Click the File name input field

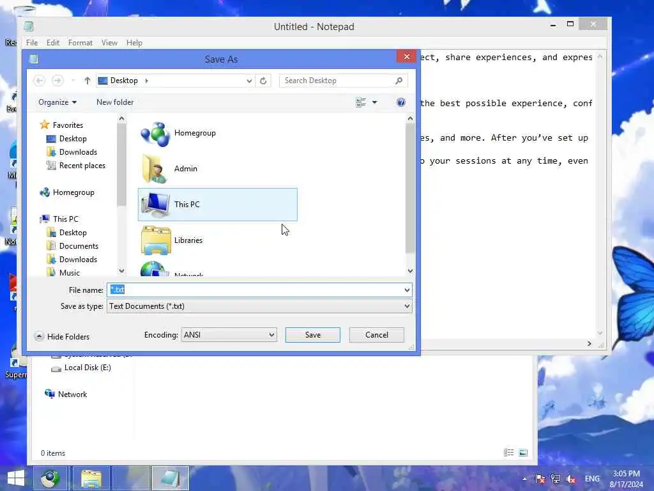[x=254, y=290]
